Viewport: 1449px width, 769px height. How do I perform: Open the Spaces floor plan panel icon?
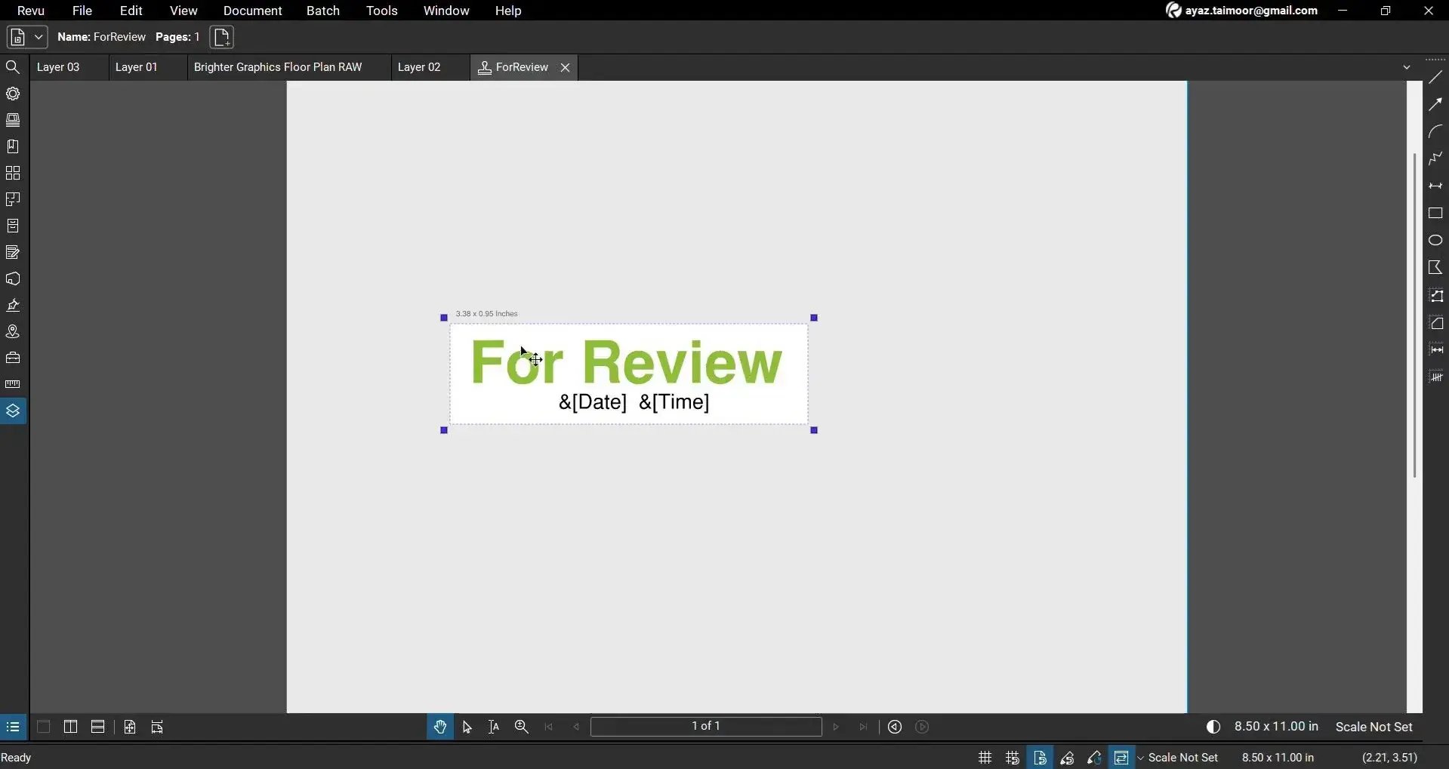(13, 199)
